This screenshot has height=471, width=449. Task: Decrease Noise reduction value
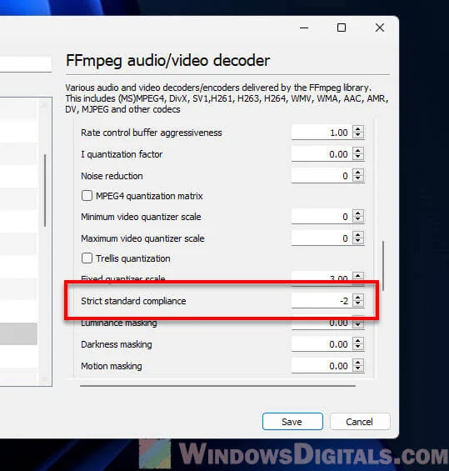click(x=357, y=178)
